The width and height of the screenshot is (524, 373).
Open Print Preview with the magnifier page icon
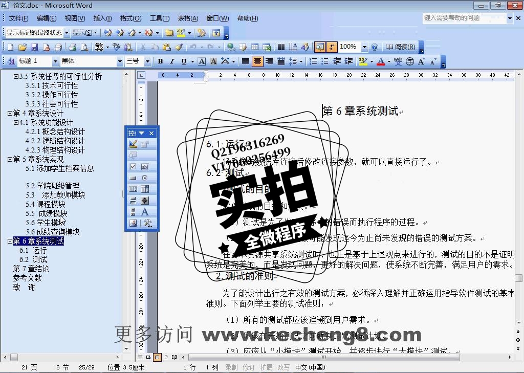click(84, 47)
